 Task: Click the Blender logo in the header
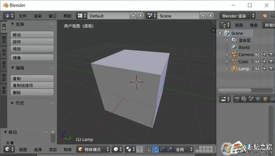tap(265, 16)
